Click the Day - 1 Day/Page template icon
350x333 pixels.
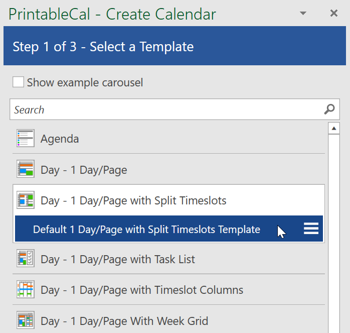(x=26, y=169)
